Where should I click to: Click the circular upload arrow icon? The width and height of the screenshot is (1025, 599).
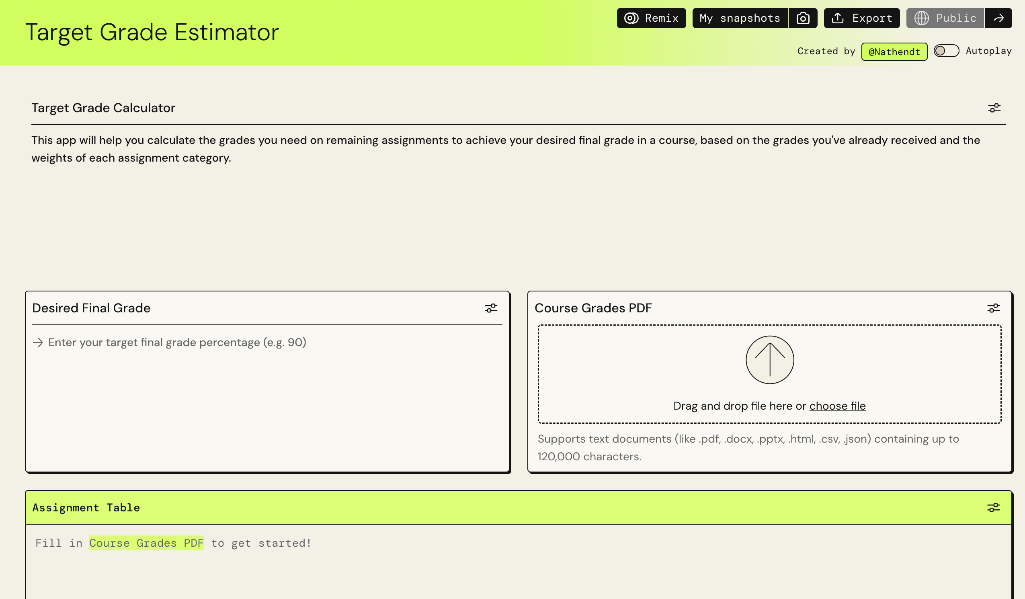(770, 360)
